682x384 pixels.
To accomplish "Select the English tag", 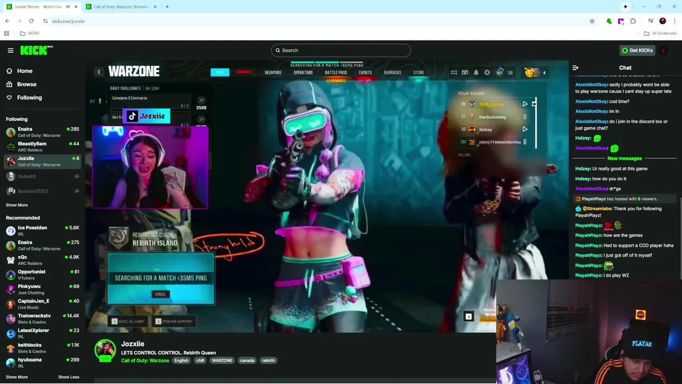I will click(181, 361).
